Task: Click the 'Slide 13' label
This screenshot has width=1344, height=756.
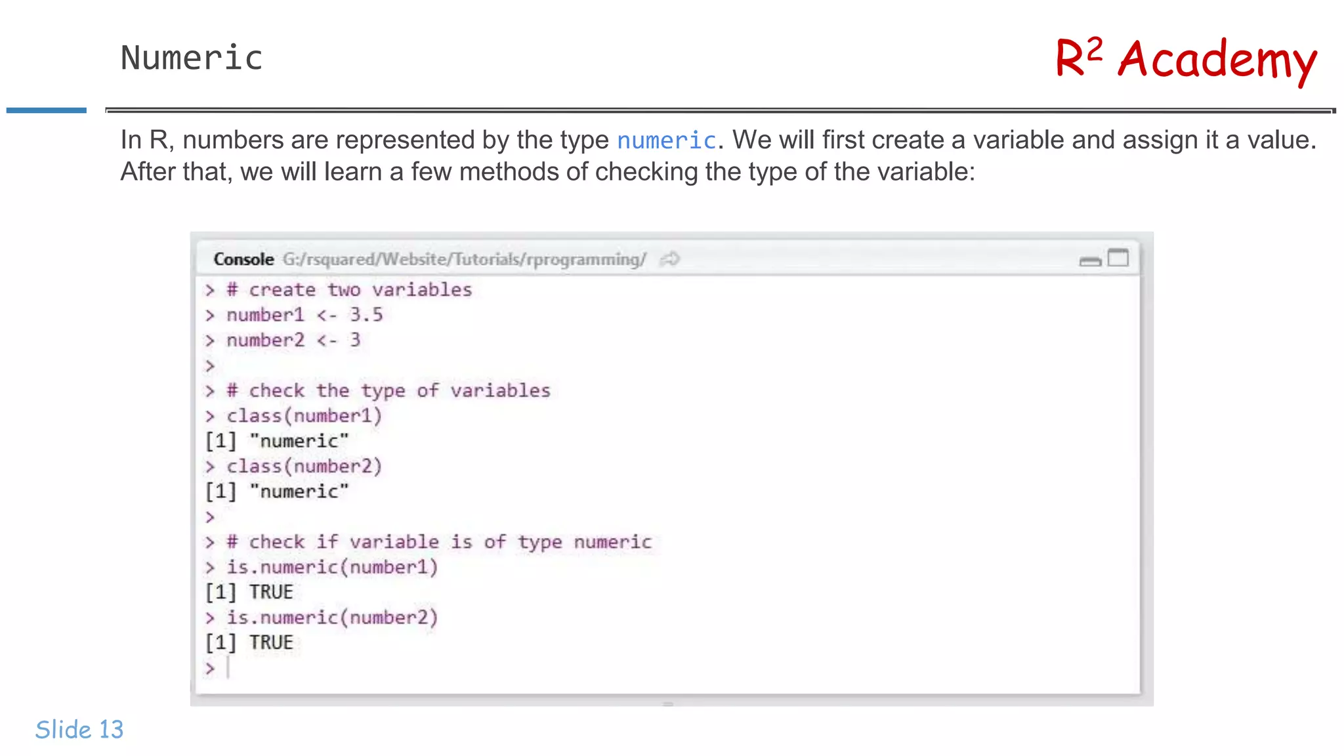Action: 79,729
